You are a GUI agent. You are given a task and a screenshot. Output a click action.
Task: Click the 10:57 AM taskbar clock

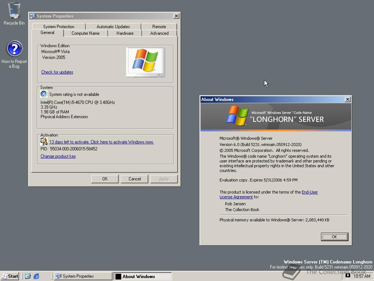pyautogui.click(x=362, y=276)
